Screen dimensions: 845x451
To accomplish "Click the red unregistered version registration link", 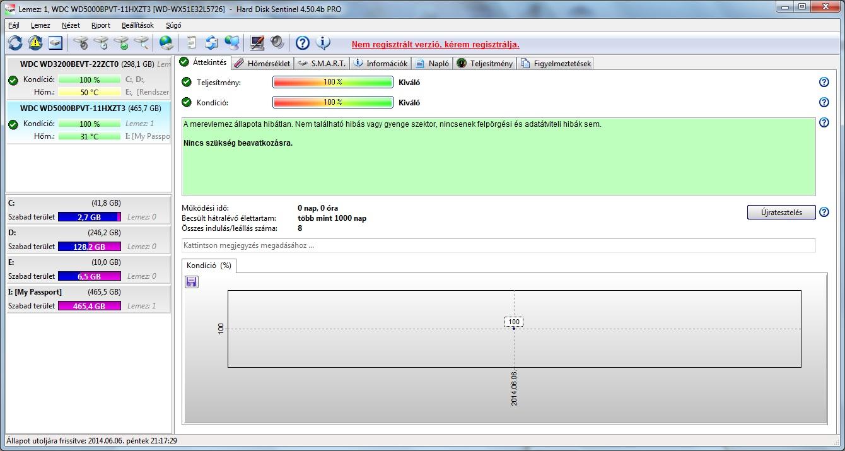I will pyautogui.click(x=436, y=44).
